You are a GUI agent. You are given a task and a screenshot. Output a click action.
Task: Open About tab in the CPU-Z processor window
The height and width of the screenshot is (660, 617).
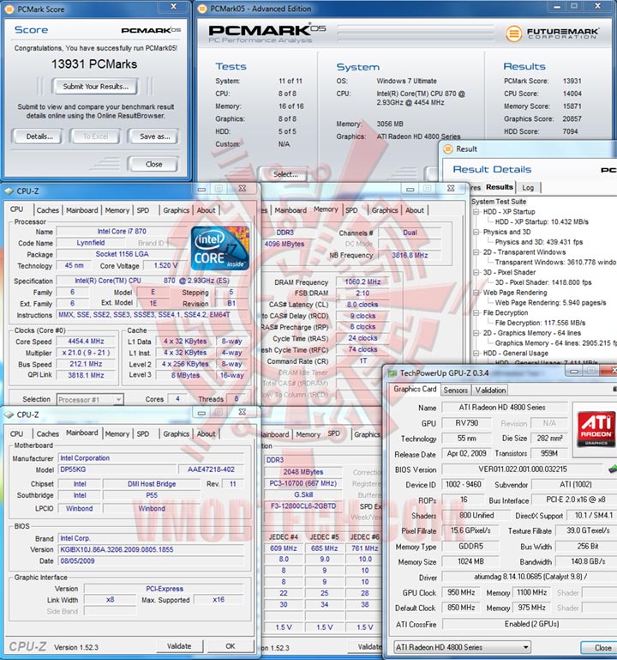[x=206, y=210]
